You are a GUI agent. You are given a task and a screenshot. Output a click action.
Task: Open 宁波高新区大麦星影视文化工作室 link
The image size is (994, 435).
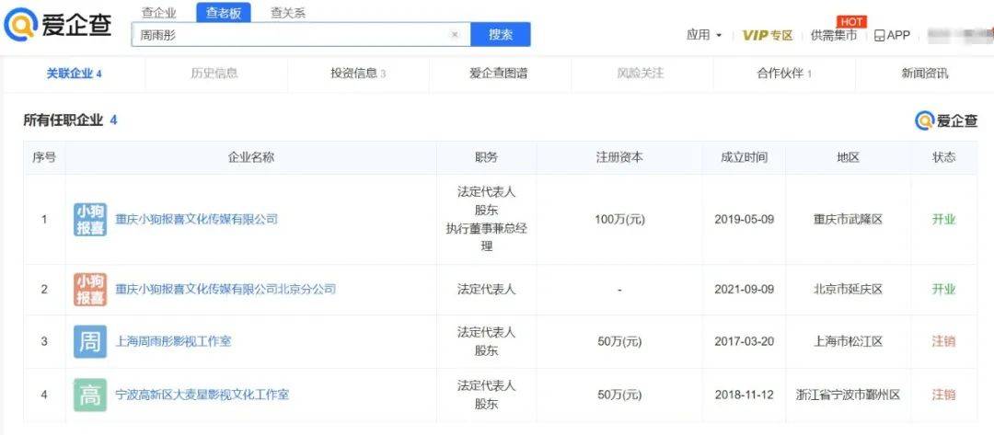point(202,395)
